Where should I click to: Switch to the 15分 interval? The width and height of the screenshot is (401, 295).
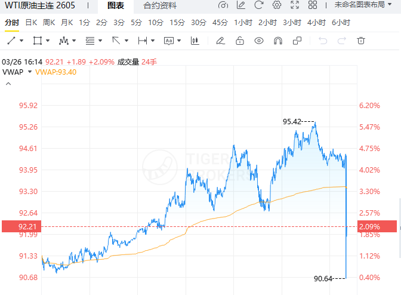click(177, 23)
